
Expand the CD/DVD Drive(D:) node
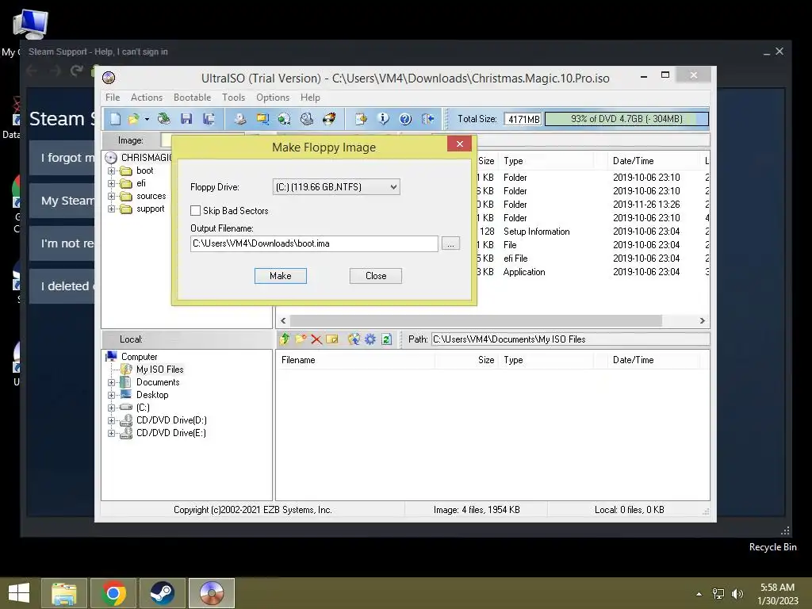[111, 420]
